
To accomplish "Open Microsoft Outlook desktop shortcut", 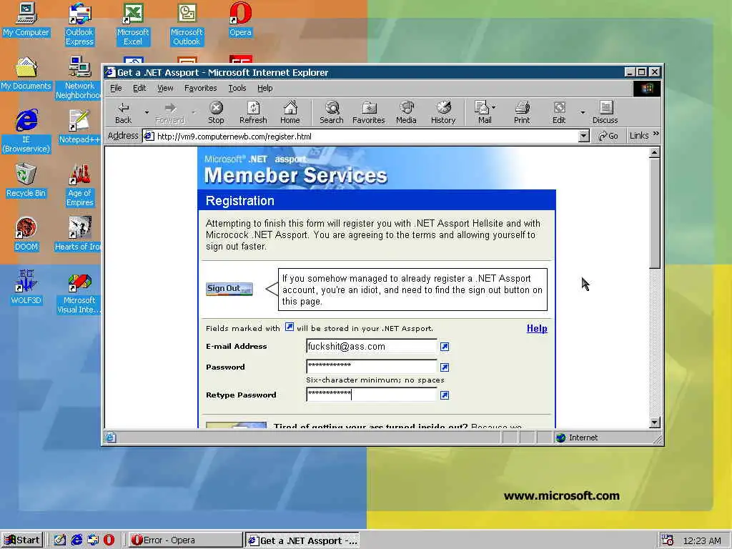I will pyautogui.click(x=187, y=24).
